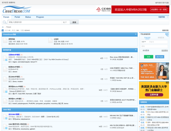Click the 梦网导航 forum document icon

coord(5,40)
